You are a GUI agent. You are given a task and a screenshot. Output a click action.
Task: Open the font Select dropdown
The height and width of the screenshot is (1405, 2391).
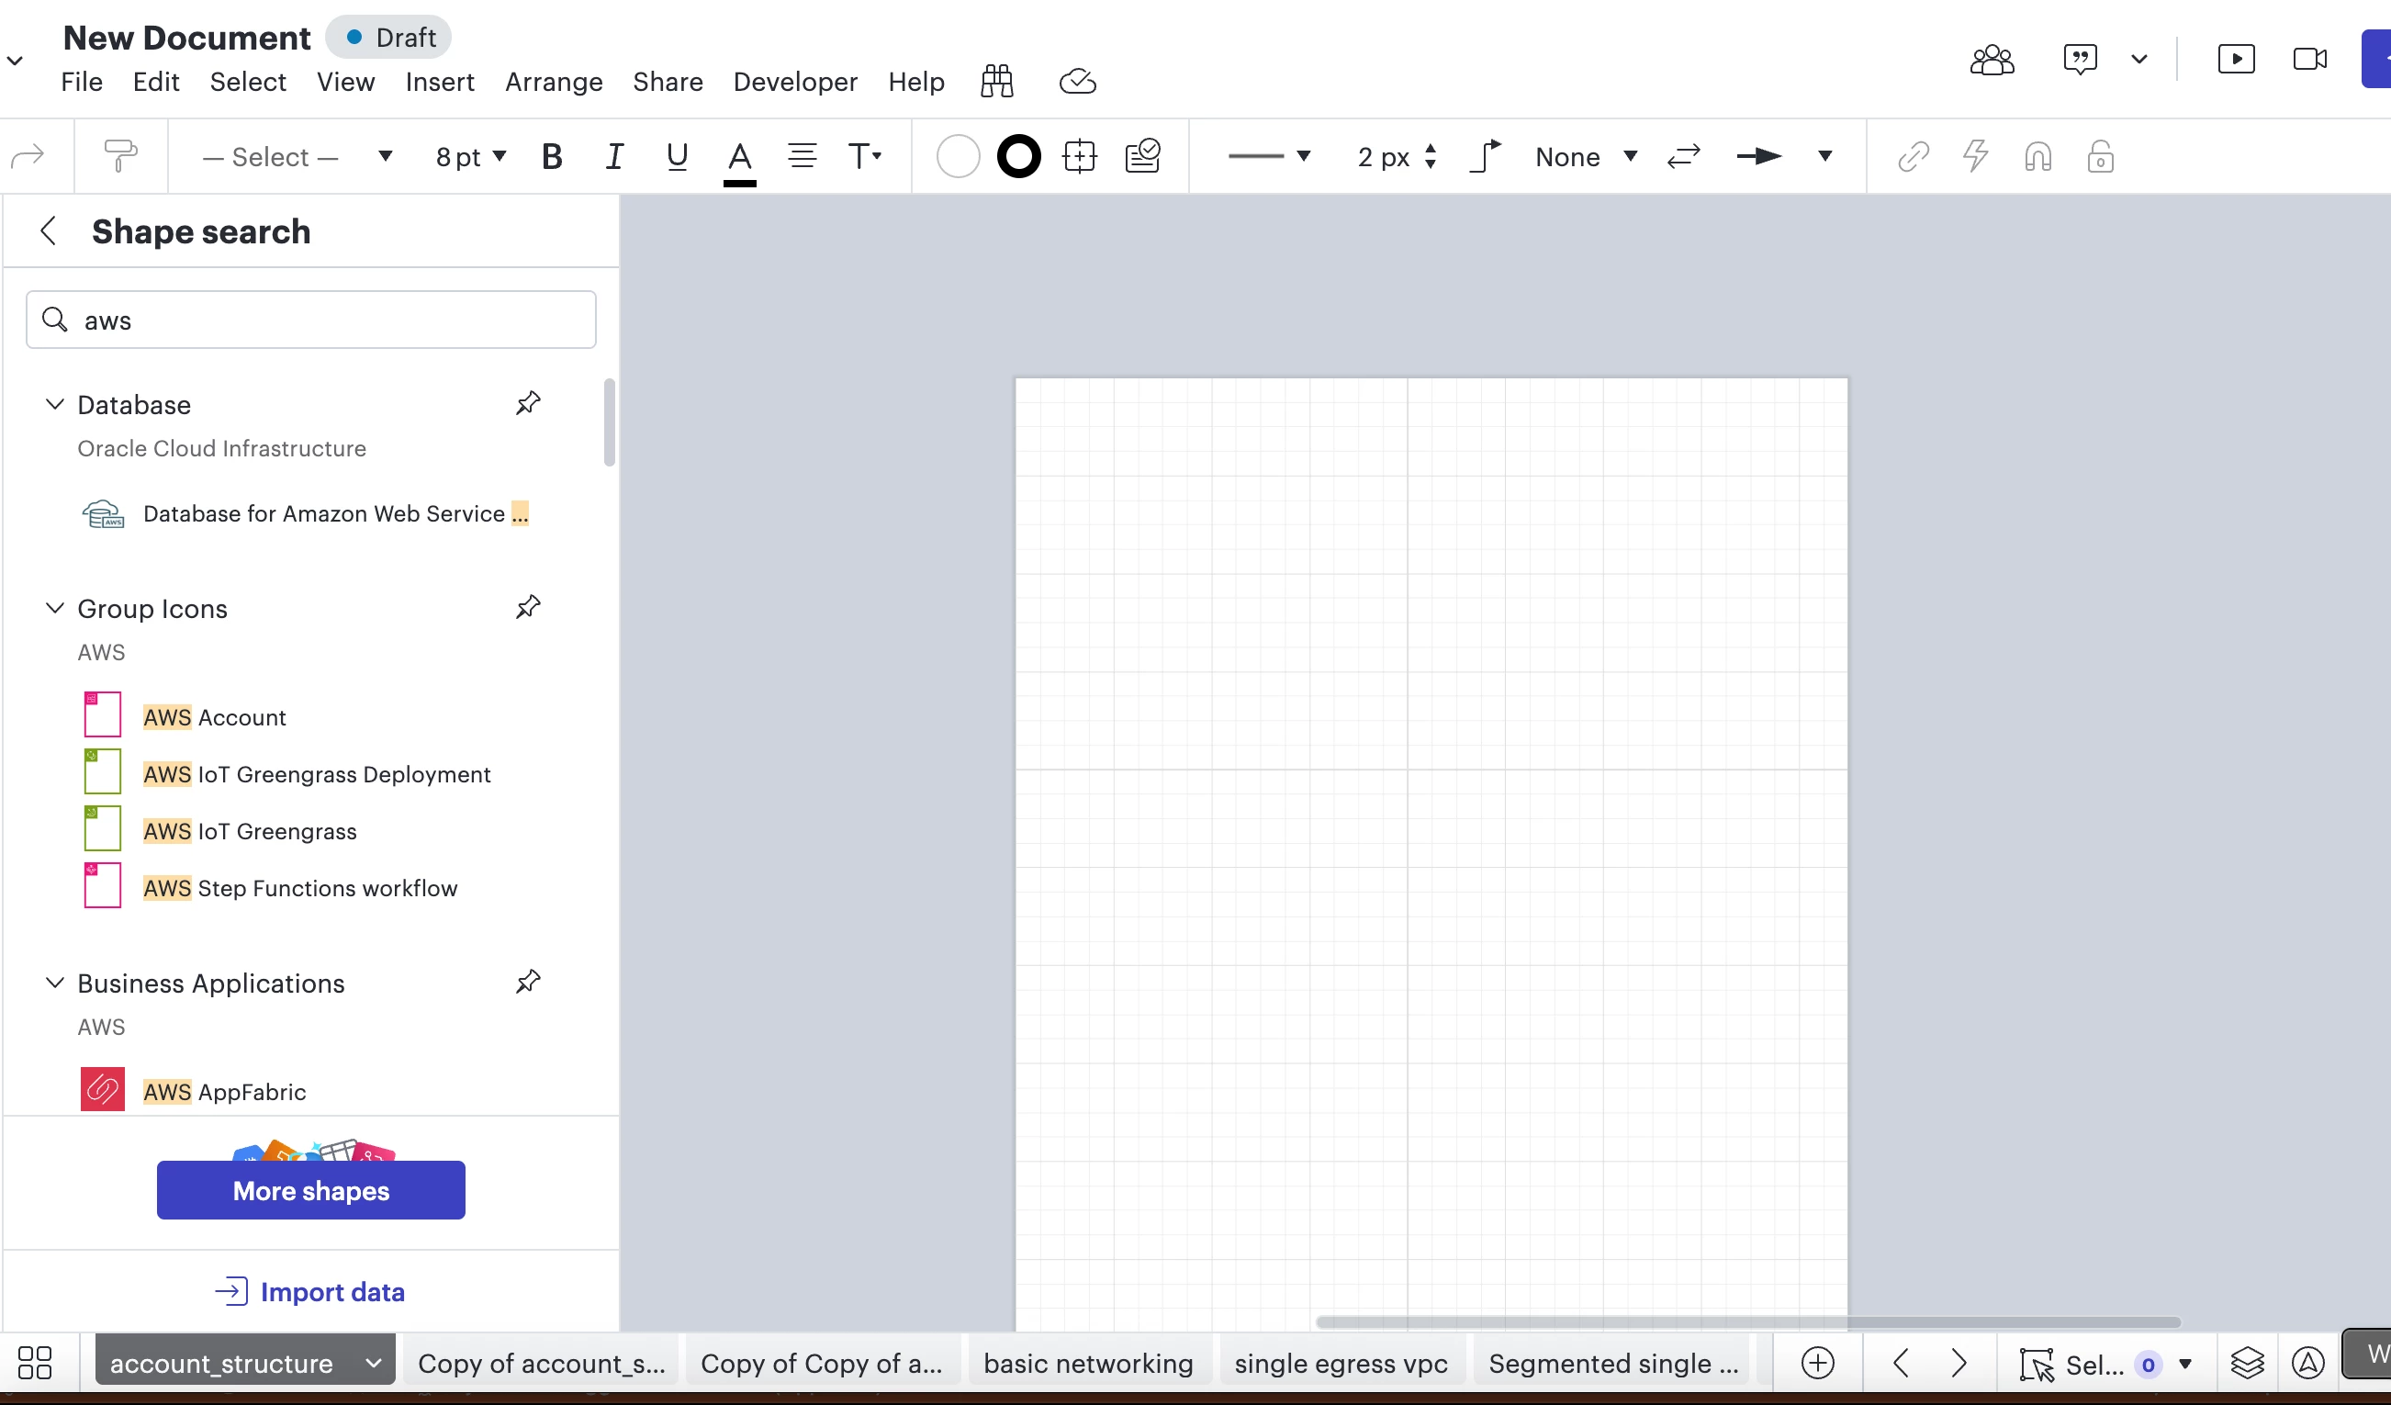tap(297, 156)
